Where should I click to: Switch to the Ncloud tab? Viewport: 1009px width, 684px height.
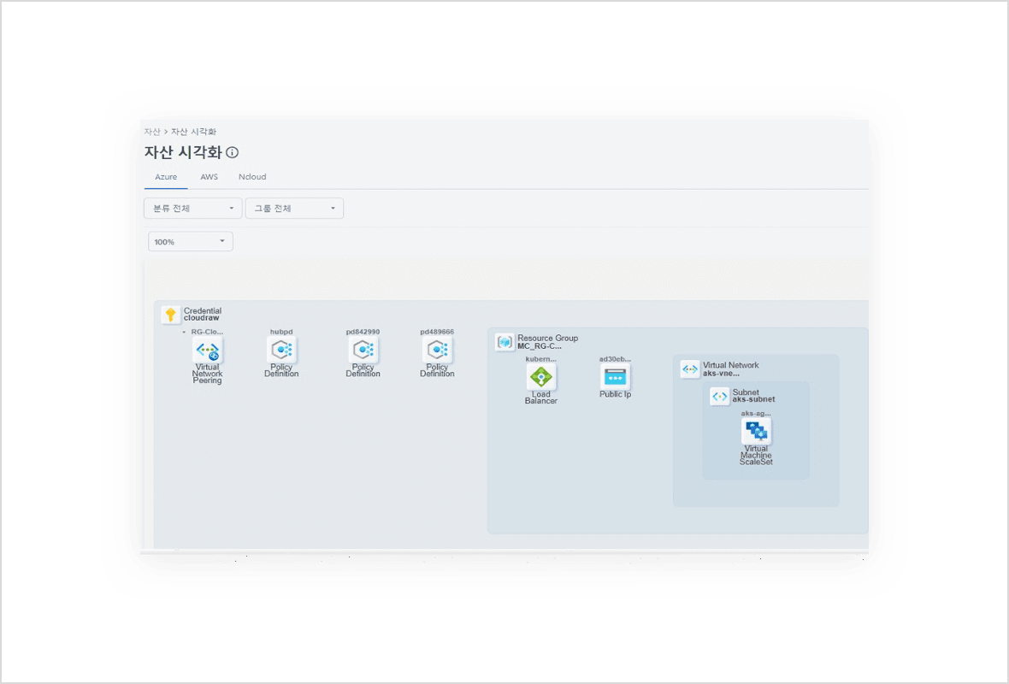click(x=252, y=177)
